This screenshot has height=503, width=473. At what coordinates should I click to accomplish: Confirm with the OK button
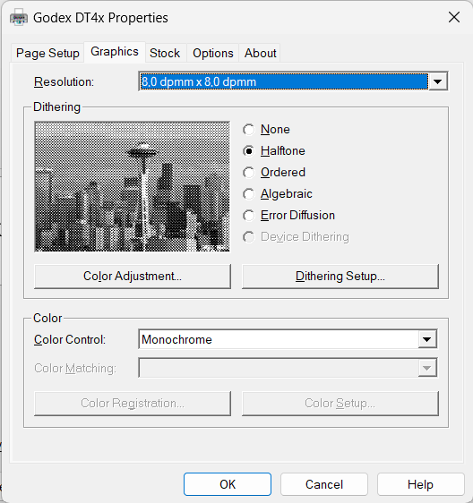[x=228, y=484]
